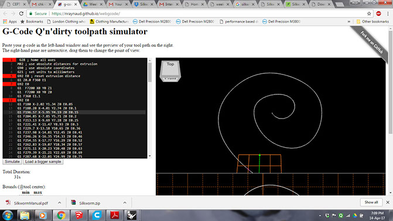Screen dimensions: 393x221
Task: Switch to the Inter Gmail tab
Action: (x=169, y=4)
